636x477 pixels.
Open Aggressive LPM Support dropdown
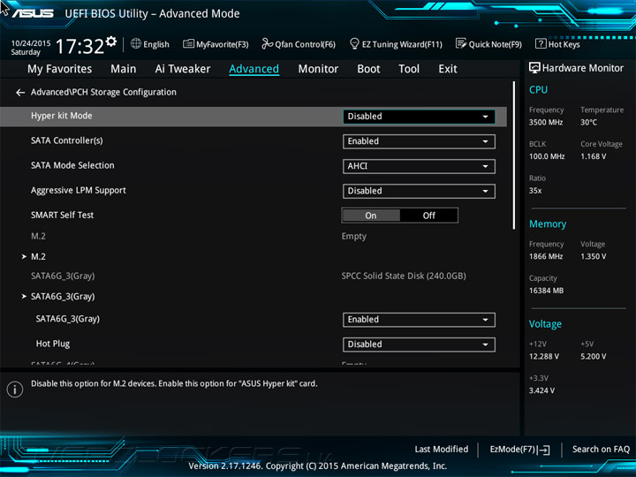pyautogui.click(x=419, y=191)
